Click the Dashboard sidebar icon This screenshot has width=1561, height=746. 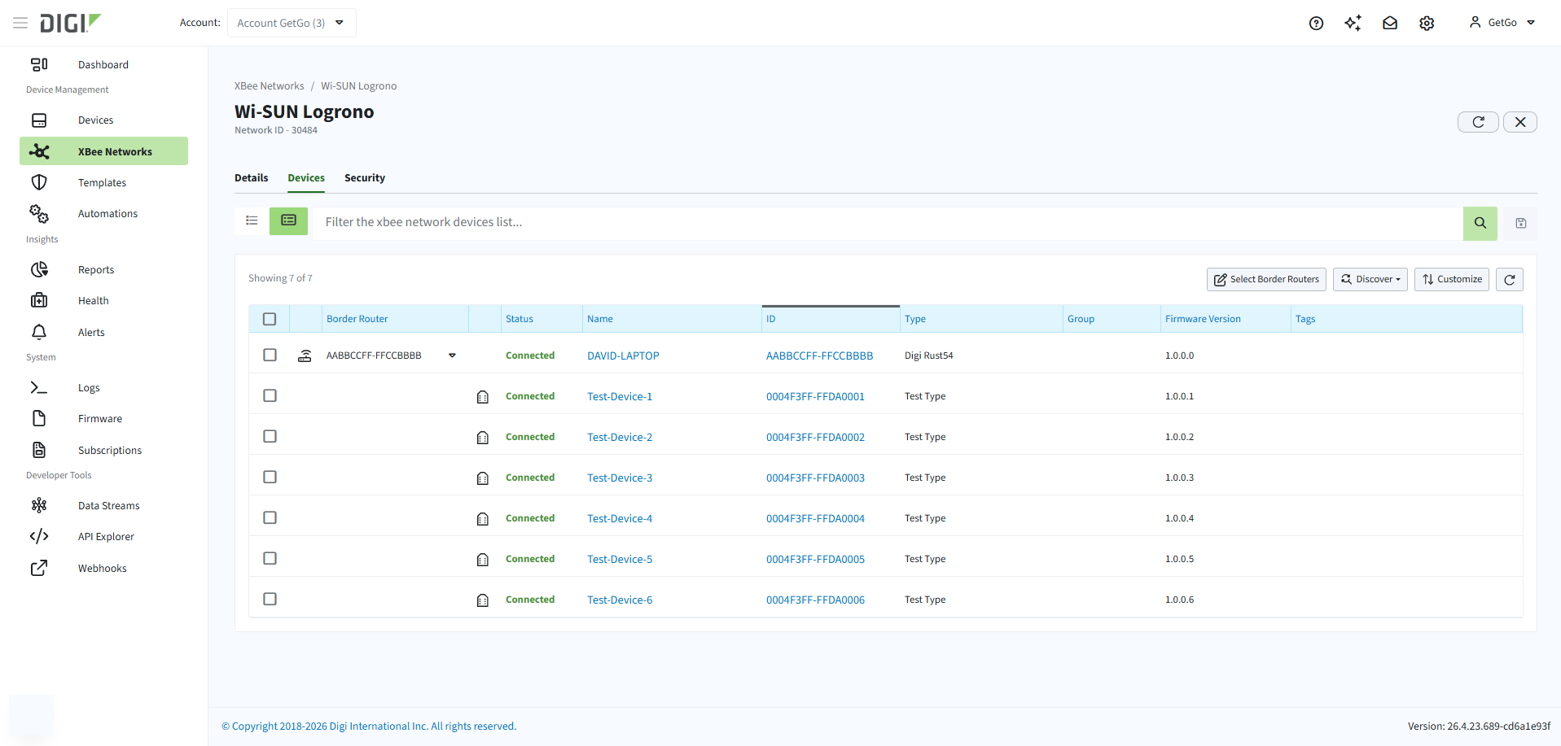pyautogui.click(x=39, y=64)
